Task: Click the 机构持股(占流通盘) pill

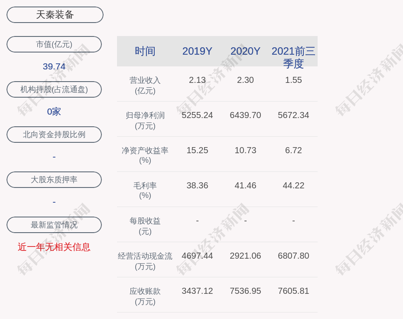Action: 54,89
